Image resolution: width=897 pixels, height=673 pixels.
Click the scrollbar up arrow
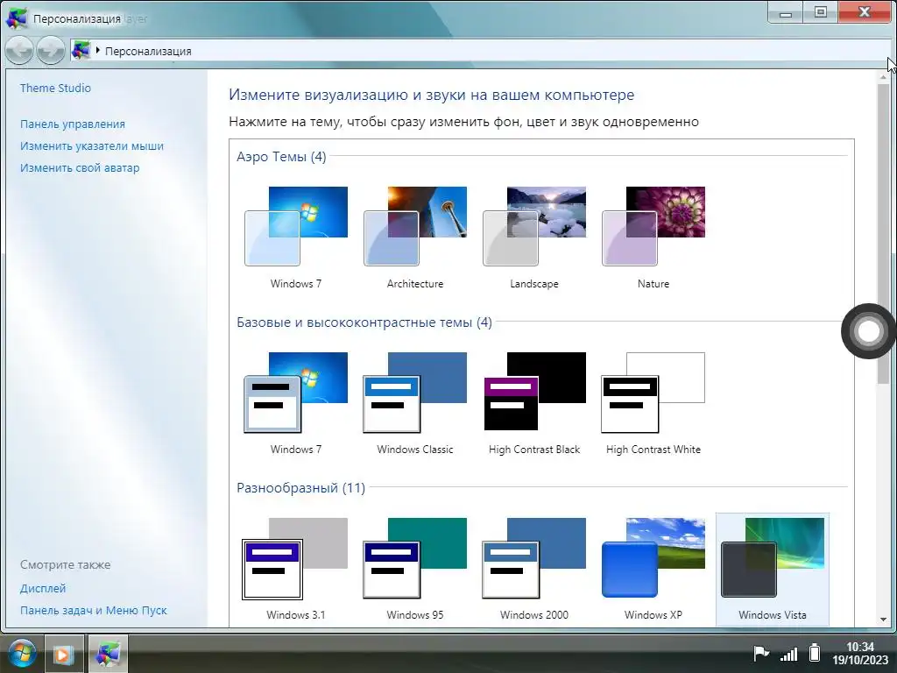[x=884, y=77]
